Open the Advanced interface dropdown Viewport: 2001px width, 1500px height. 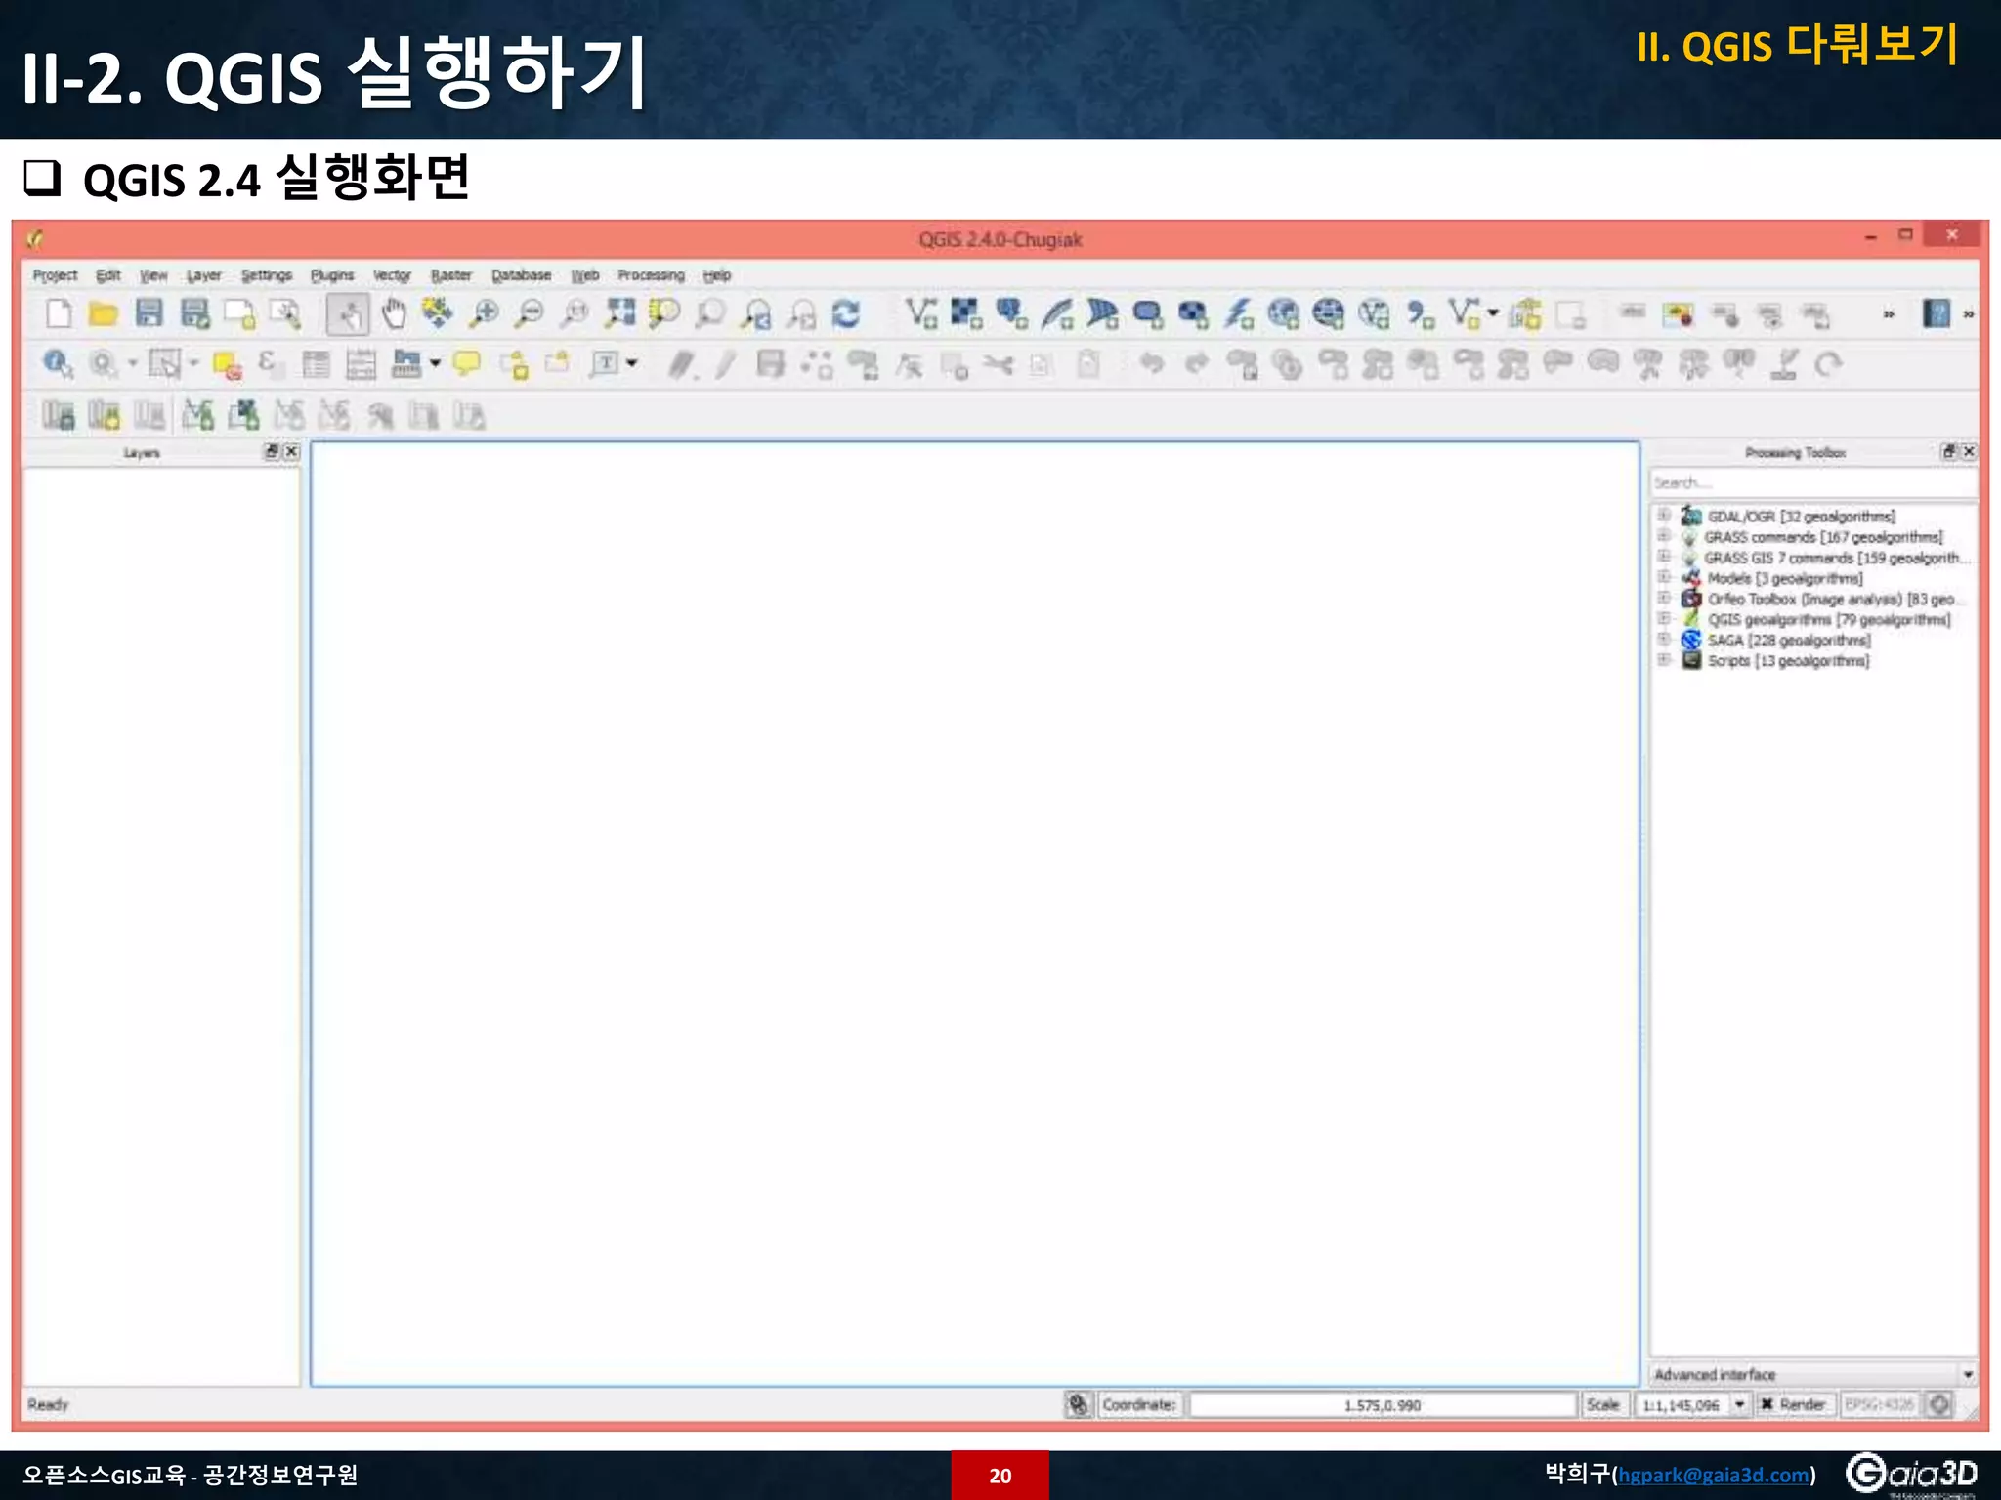click(1813, 1374)
